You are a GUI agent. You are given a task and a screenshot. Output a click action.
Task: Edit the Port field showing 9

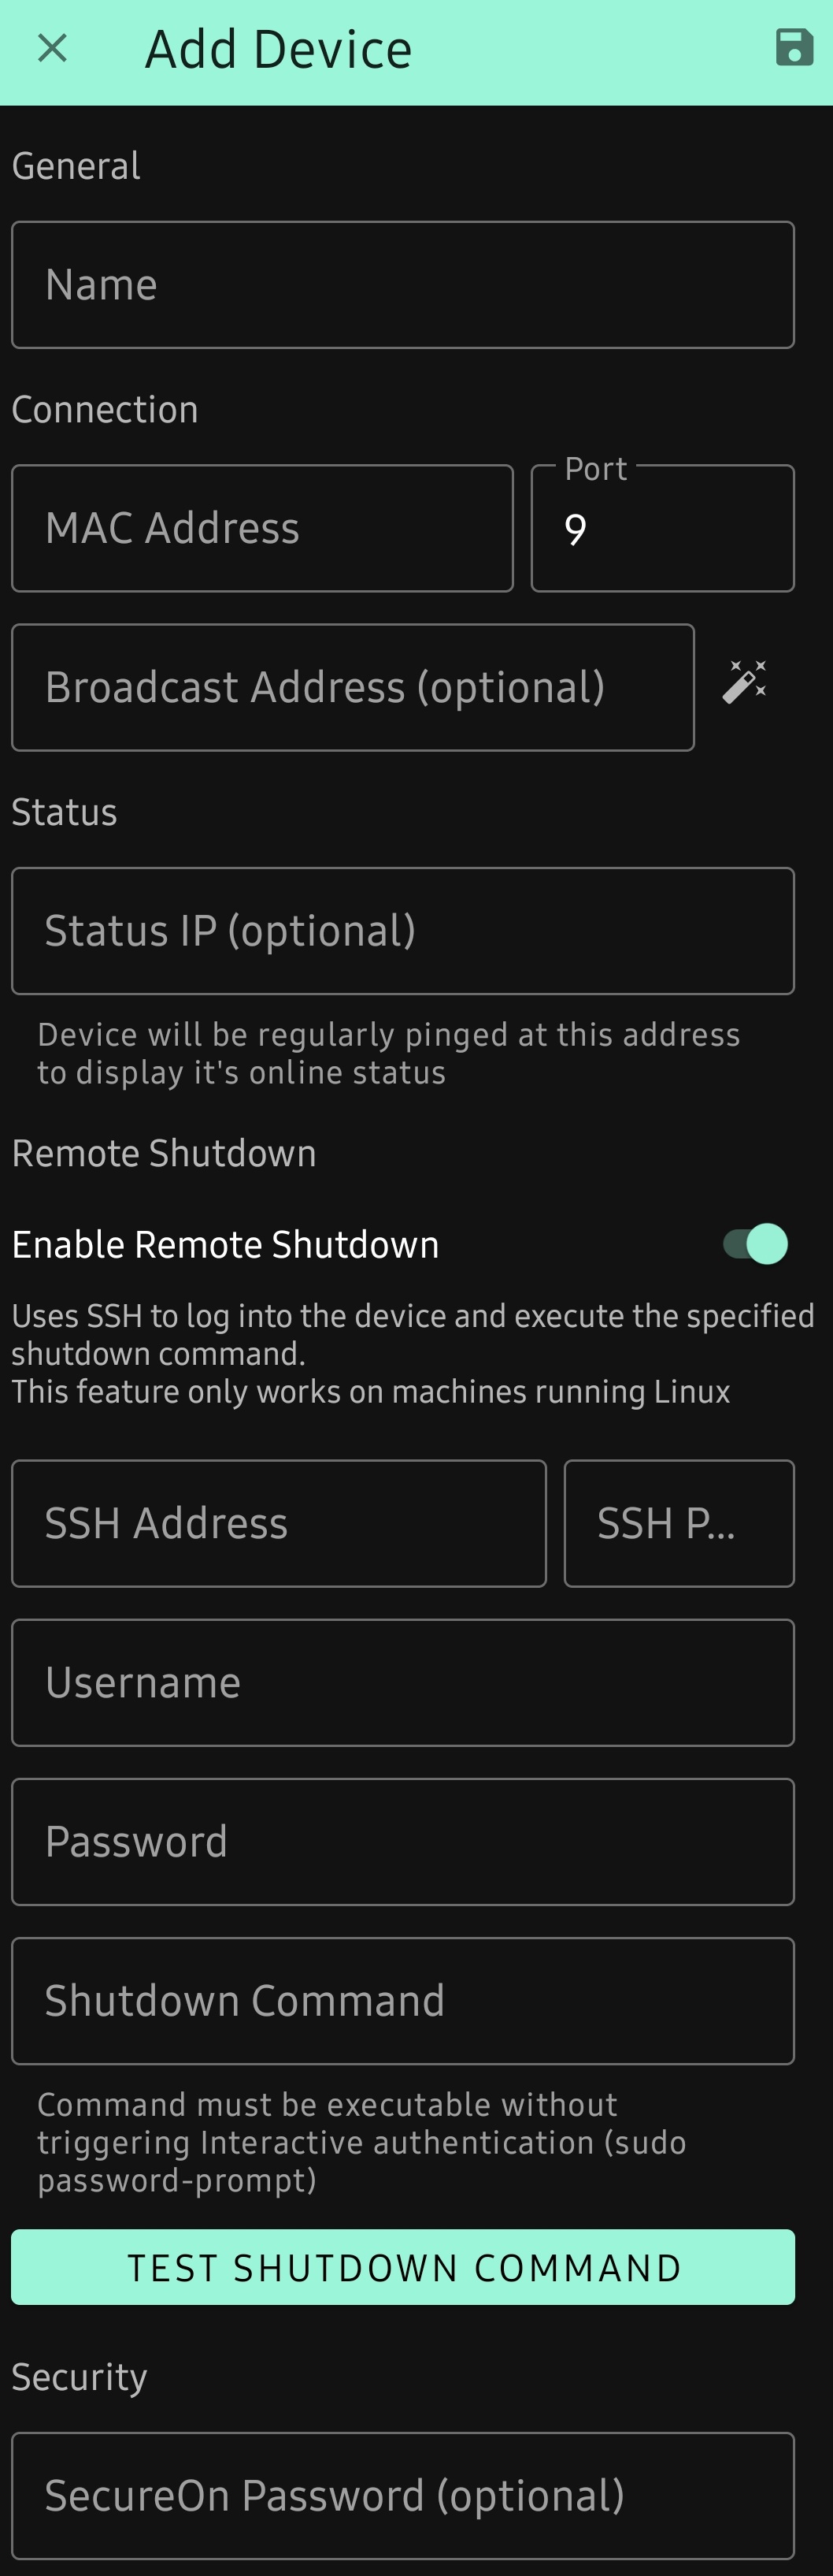click(662, 528)
